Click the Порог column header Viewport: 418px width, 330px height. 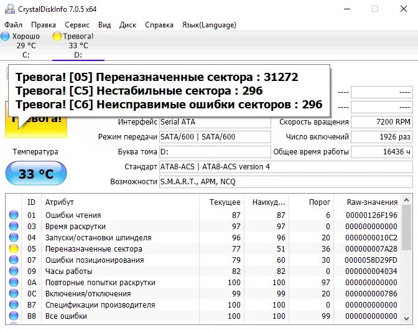312,202
